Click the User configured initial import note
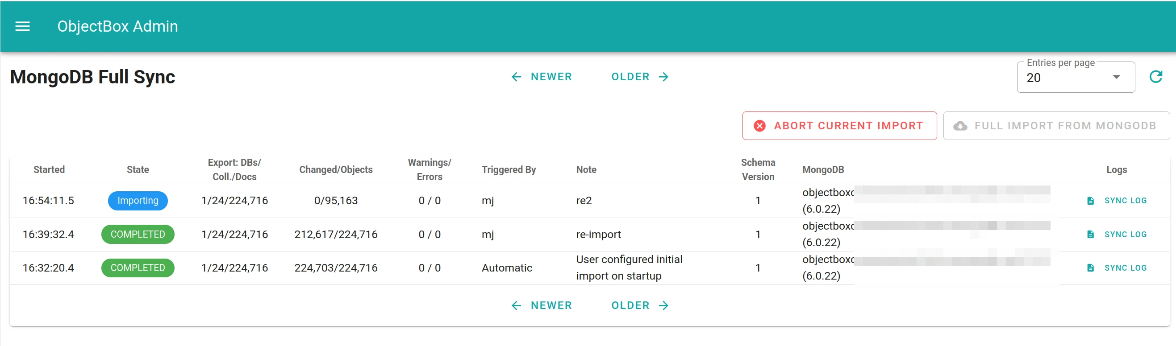1176x346 pixels. tap(630, 268)
